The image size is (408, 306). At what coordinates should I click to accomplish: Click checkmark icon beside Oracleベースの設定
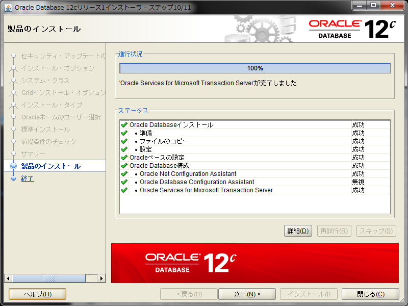124,157
